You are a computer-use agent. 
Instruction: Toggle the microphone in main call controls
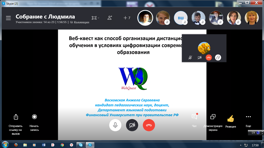point(115,125)
